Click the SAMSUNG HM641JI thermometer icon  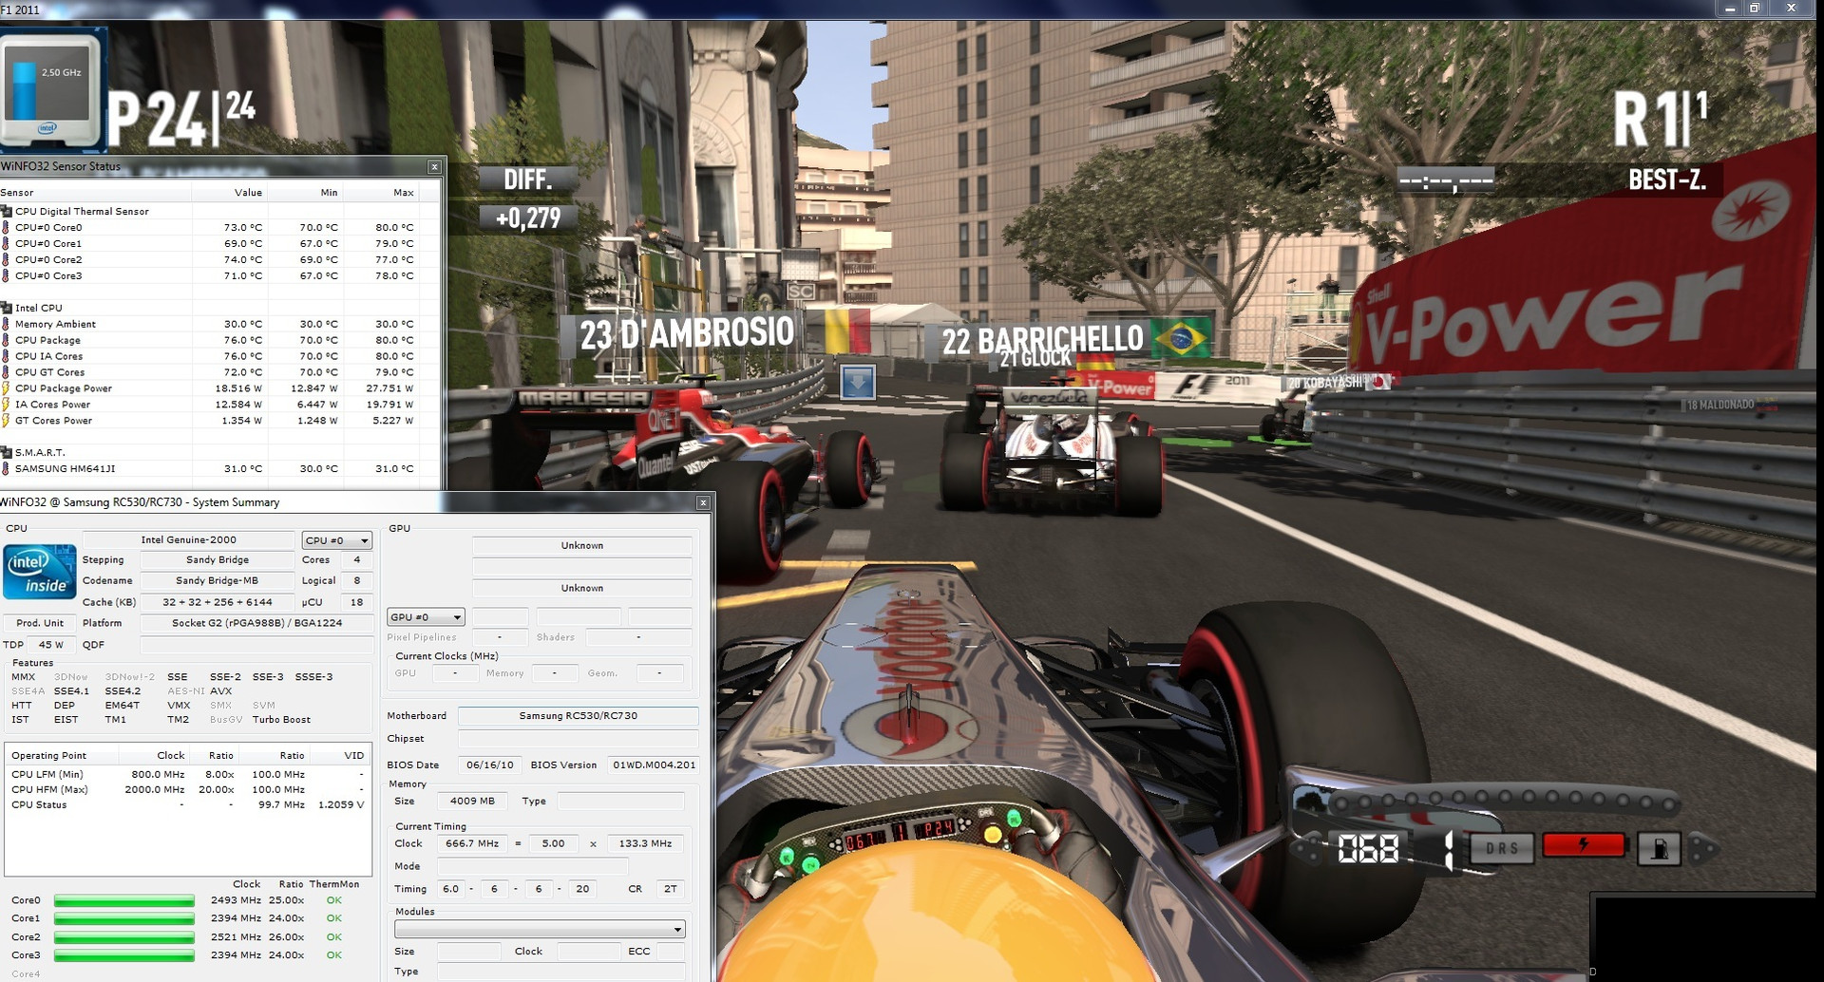coord(6,468)
